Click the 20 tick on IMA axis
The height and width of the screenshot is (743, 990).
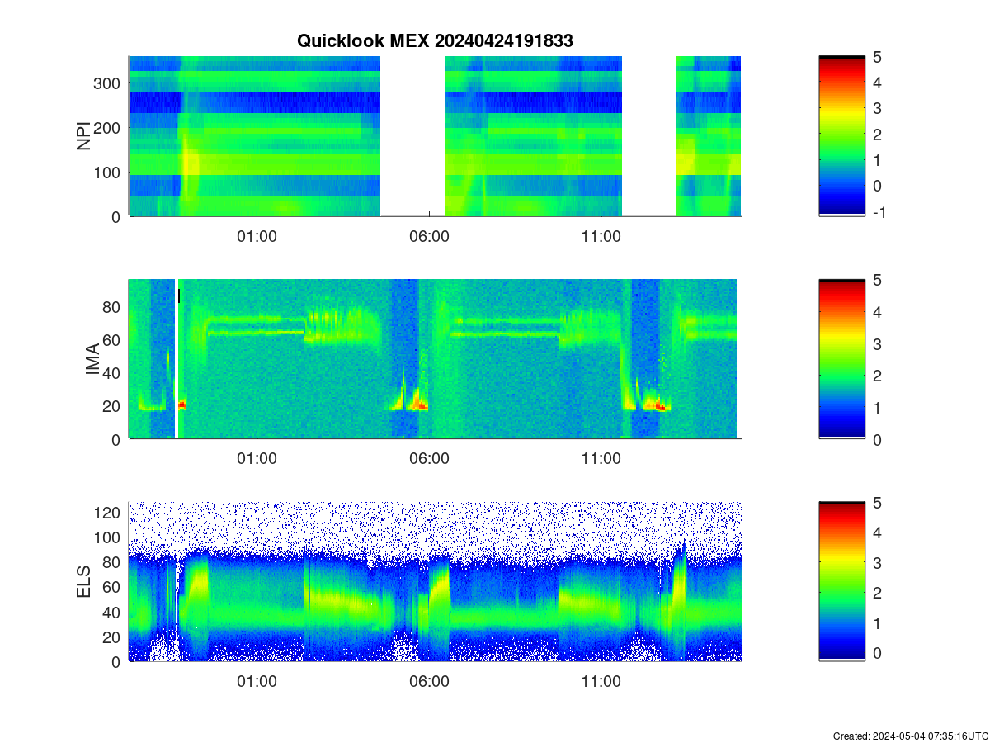113,406
